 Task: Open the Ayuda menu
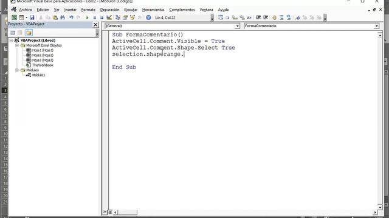tap(223, 10)
